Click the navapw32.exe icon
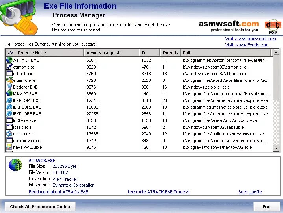Screen dimensions: 283x213 tap(9, 147)
